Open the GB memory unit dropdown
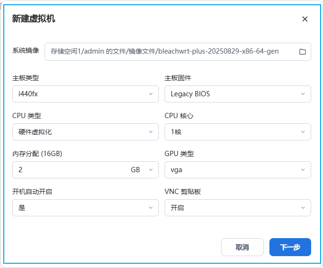This screenshot has width=323, height=268. point(142,170)
